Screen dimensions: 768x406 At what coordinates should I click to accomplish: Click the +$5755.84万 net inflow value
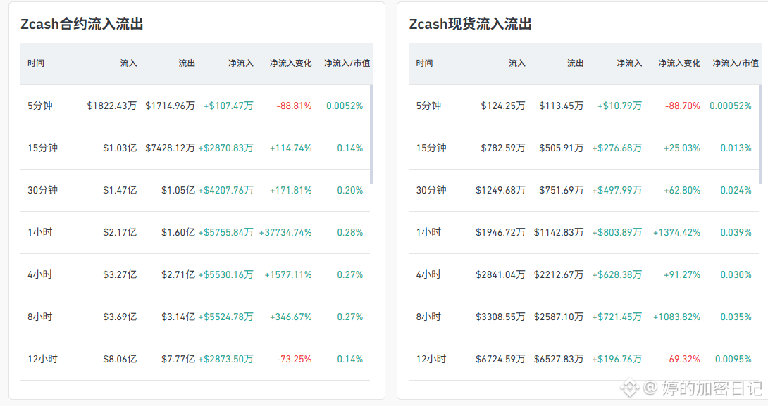[x=225, y=232]
